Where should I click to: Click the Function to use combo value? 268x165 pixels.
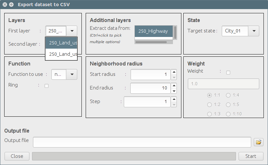click(59, 74)
